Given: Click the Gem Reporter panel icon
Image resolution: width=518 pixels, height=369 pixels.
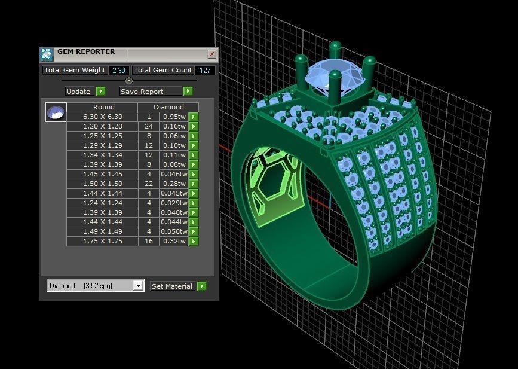Looking at the screenshot, I should (x=47, y=54).
